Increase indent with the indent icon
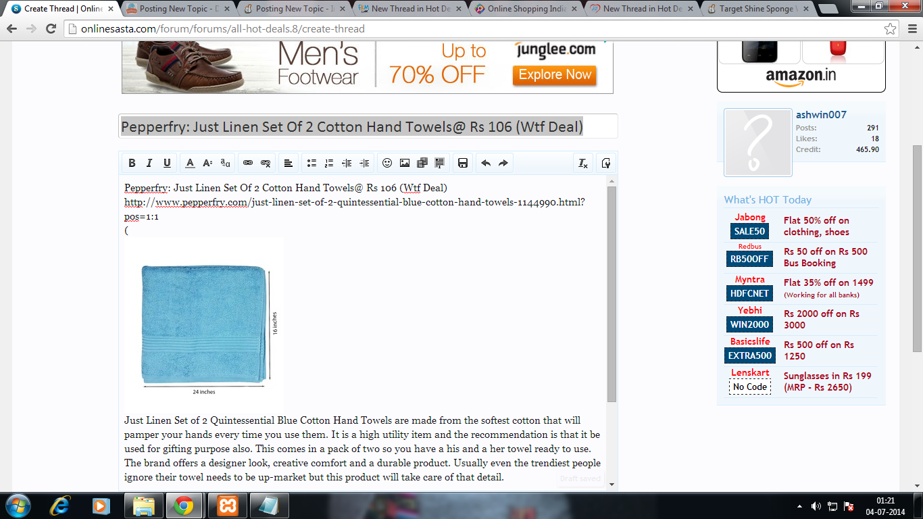The height and width of the screenshot is (519, 923). pyautogui.click(x=364, y=163)
